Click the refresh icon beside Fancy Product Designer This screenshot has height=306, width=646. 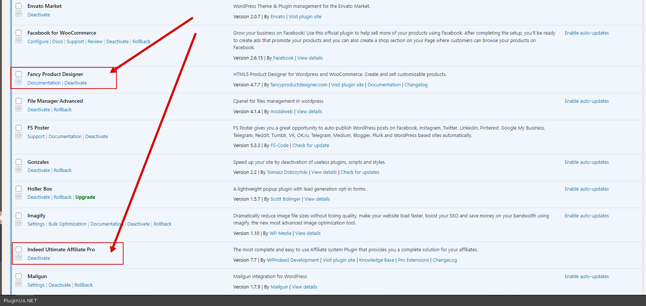pos(19,82)
